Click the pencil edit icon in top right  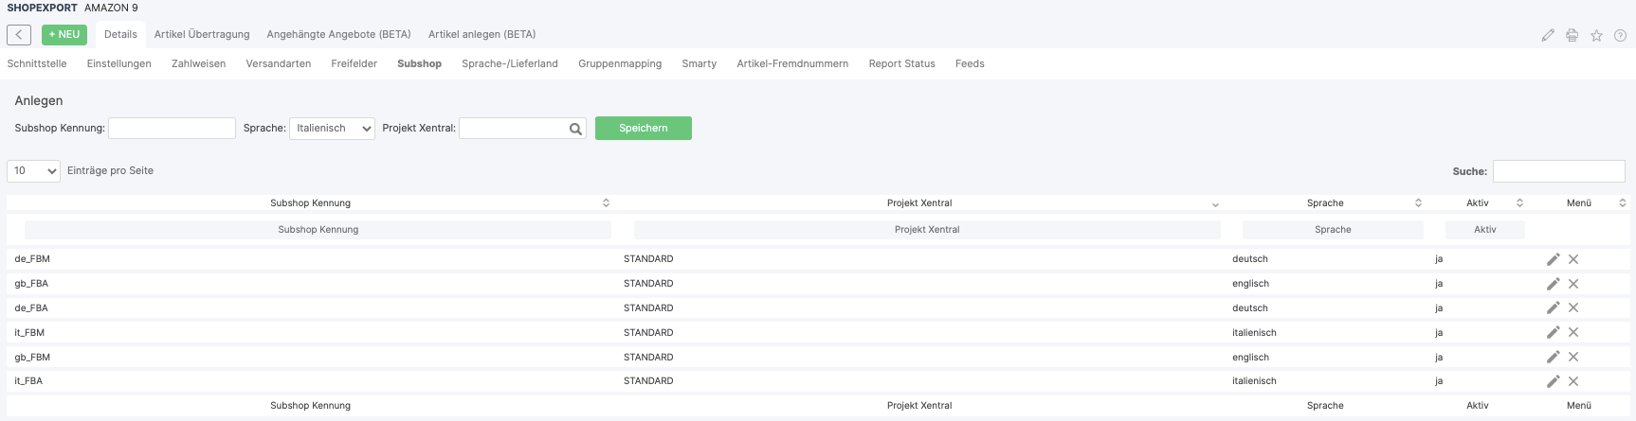(x=1548, y=35)
